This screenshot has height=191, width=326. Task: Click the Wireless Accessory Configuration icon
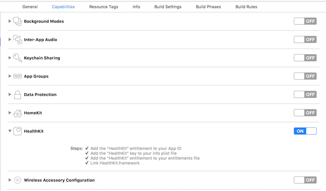[18, 180]
